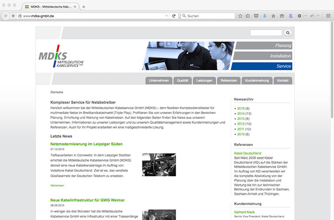Click the faint toolbar icon after the gear dropdown
The height and width of the screenshot is (220, 334).
312,16
